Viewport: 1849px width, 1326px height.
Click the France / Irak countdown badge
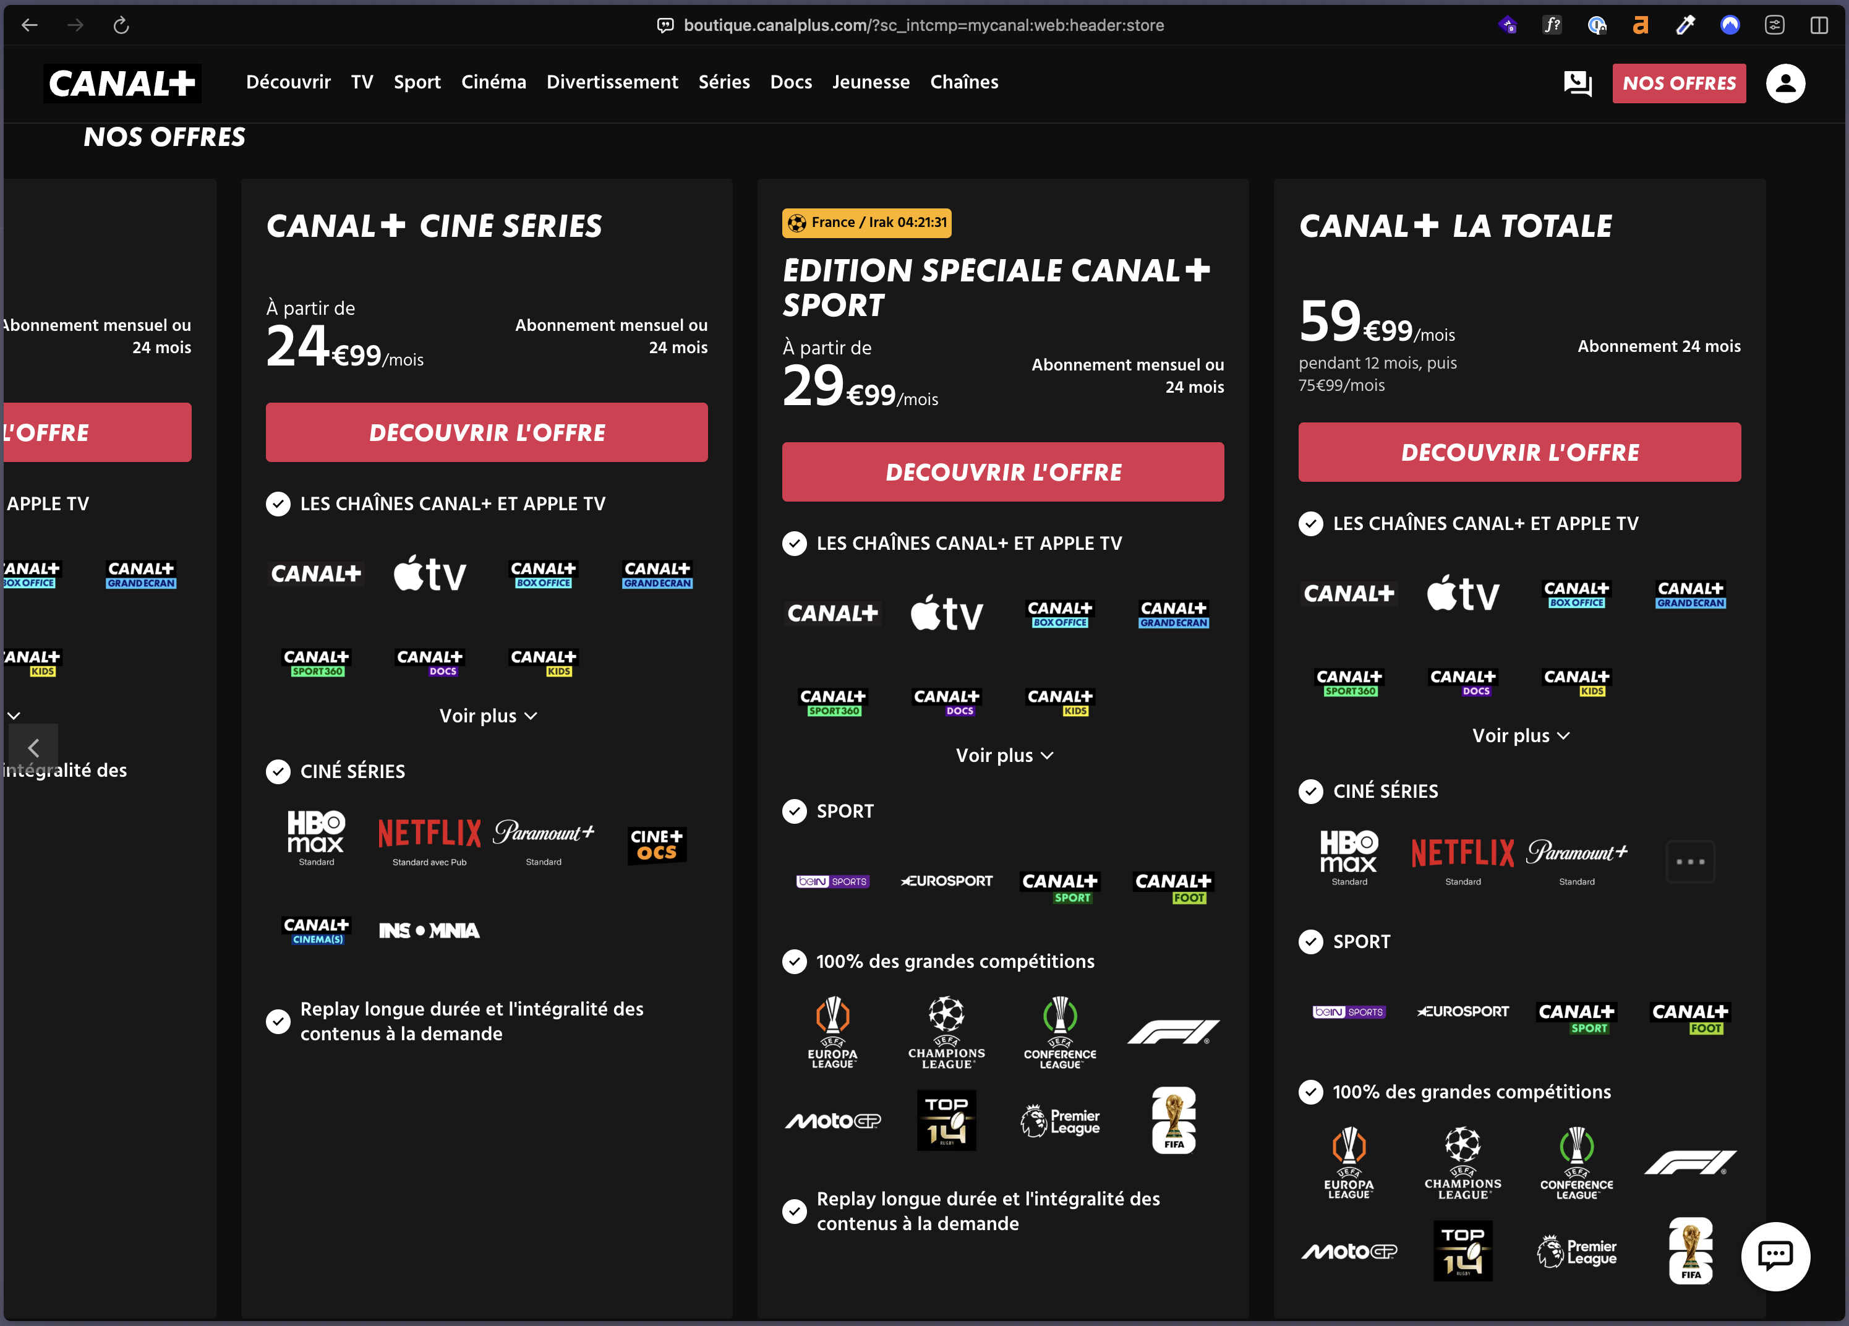click(x=866, y=223)
